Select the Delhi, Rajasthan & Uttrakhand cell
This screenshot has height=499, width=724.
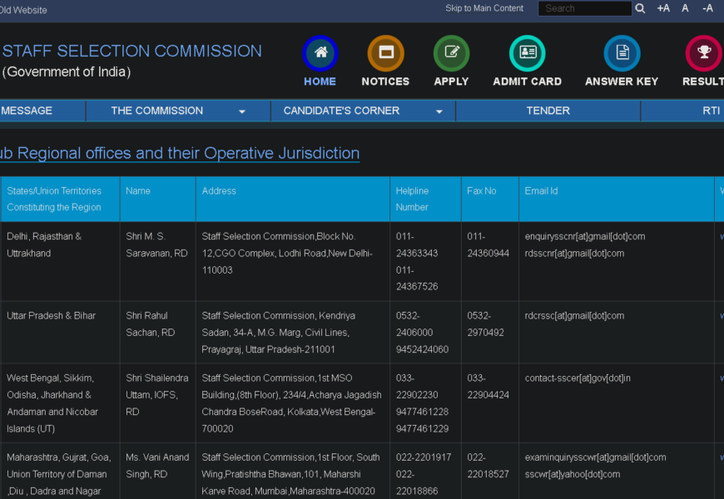[x=60, y=261]
